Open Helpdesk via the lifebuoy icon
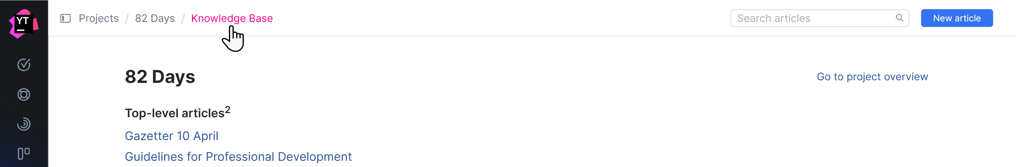The height and width of the screenshot is (167, 1022). tap(24, 95)
